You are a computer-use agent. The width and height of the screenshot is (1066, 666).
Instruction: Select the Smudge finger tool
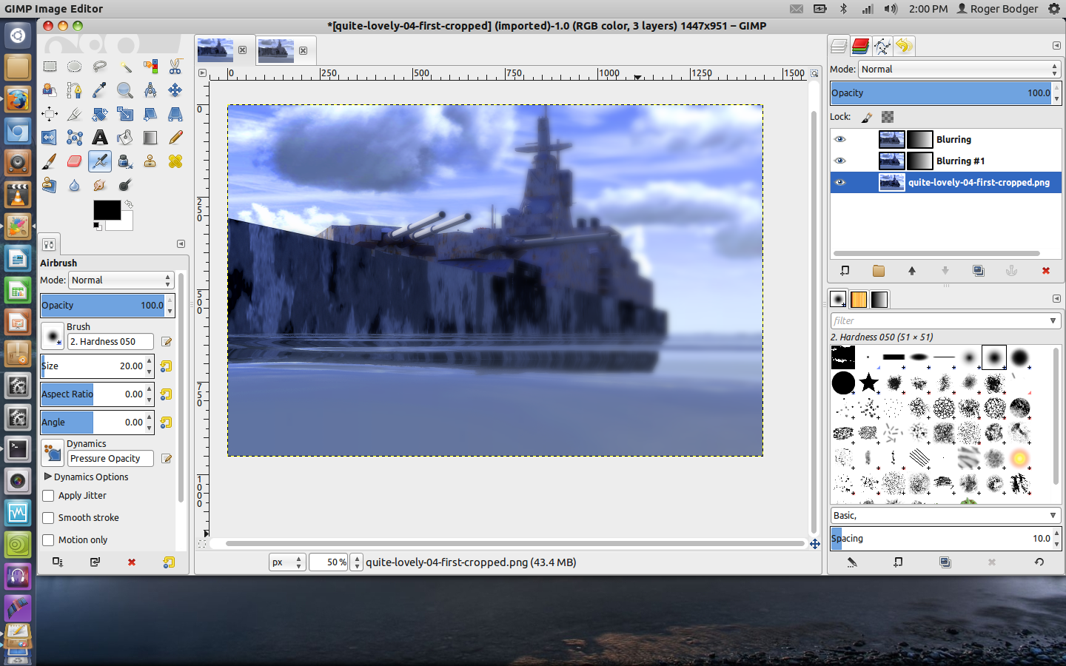100,185
